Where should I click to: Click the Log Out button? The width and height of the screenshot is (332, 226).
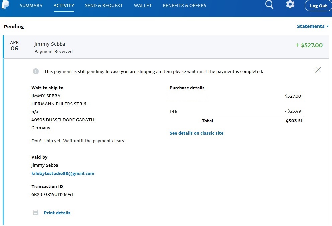[x=318, y=6]
